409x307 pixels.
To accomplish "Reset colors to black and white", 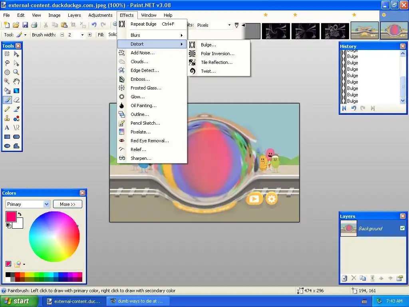I will 8,225.
